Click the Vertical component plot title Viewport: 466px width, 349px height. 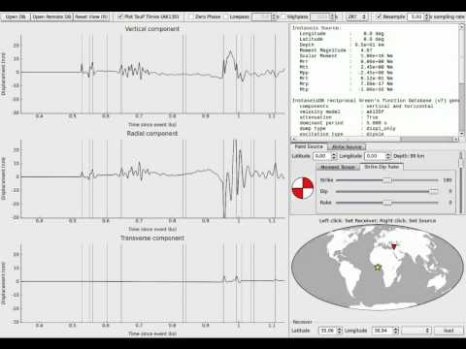coord(152,29)
